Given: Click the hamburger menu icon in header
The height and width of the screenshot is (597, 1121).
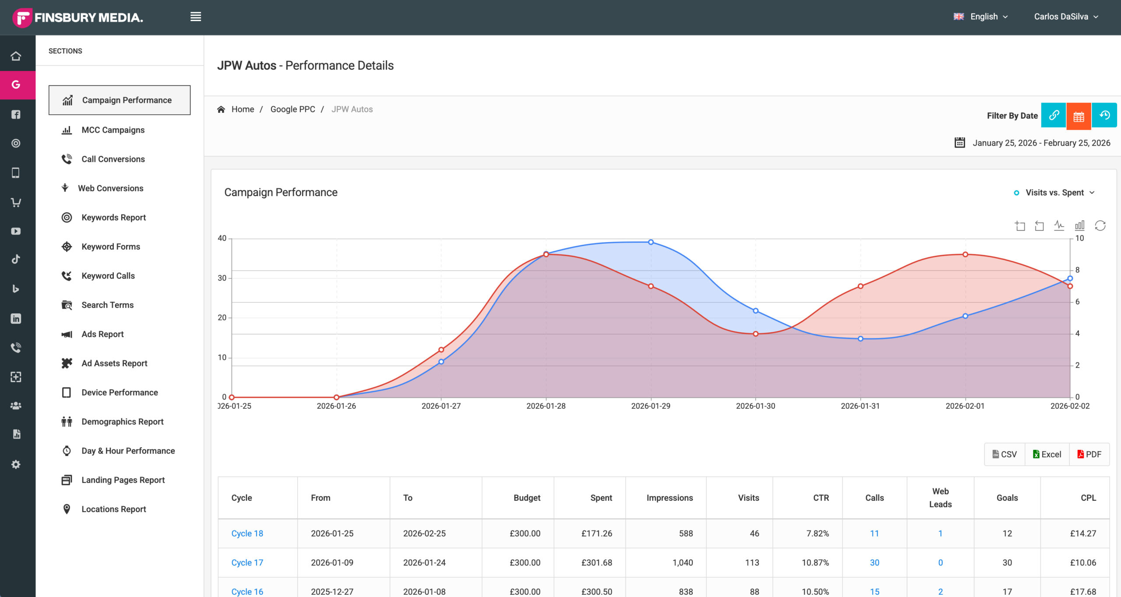Looking at the screenshot, I should point(196,17).
